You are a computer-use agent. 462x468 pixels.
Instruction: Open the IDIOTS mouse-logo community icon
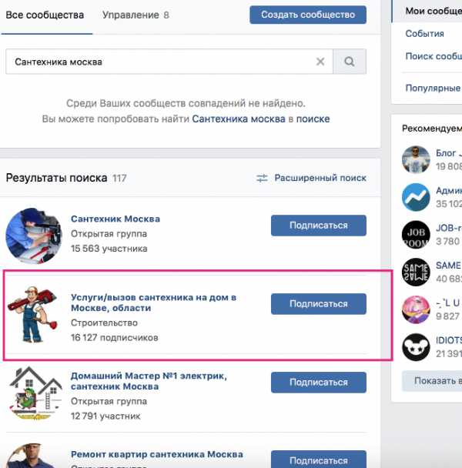click(416, 347)
